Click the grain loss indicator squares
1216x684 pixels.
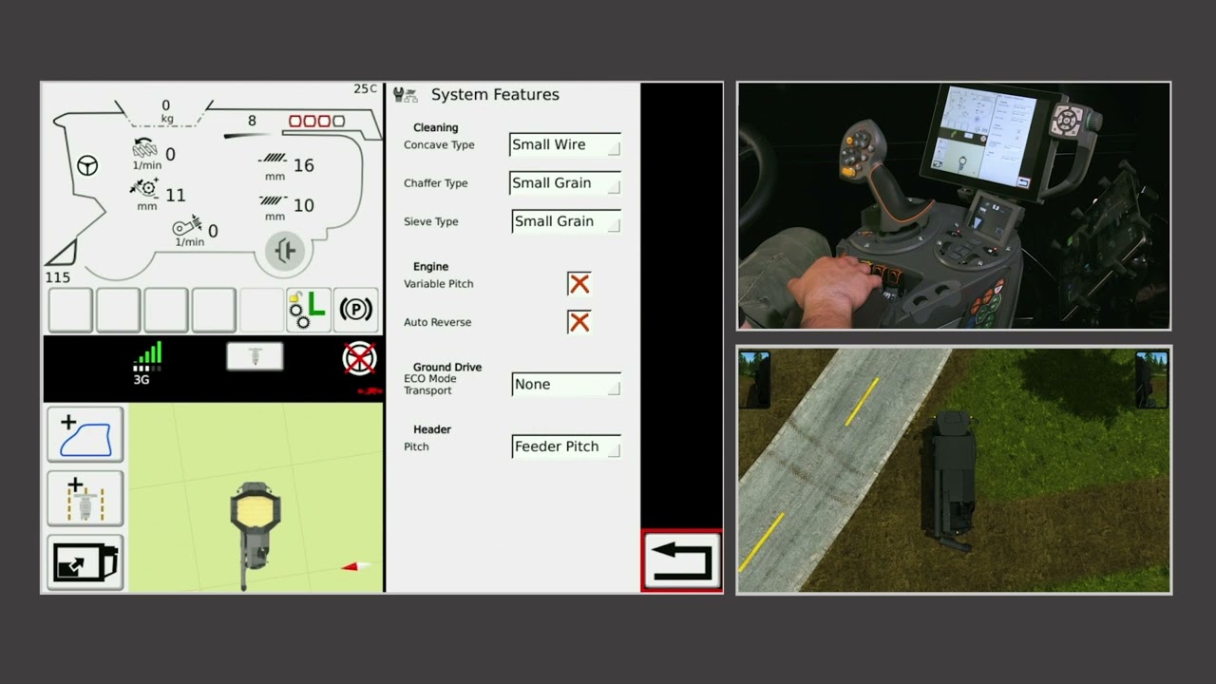point(316,122)
